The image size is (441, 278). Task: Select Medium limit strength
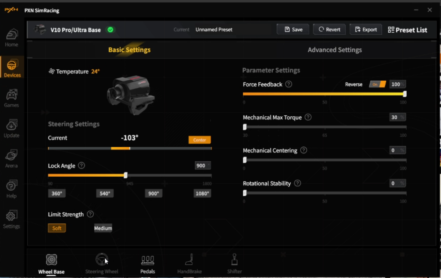coord(103,228)
